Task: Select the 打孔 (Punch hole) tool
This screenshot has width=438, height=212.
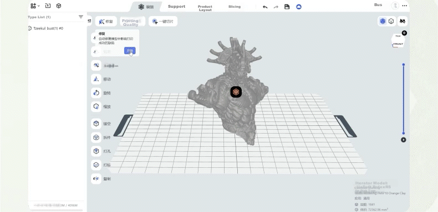Action: 96,151
